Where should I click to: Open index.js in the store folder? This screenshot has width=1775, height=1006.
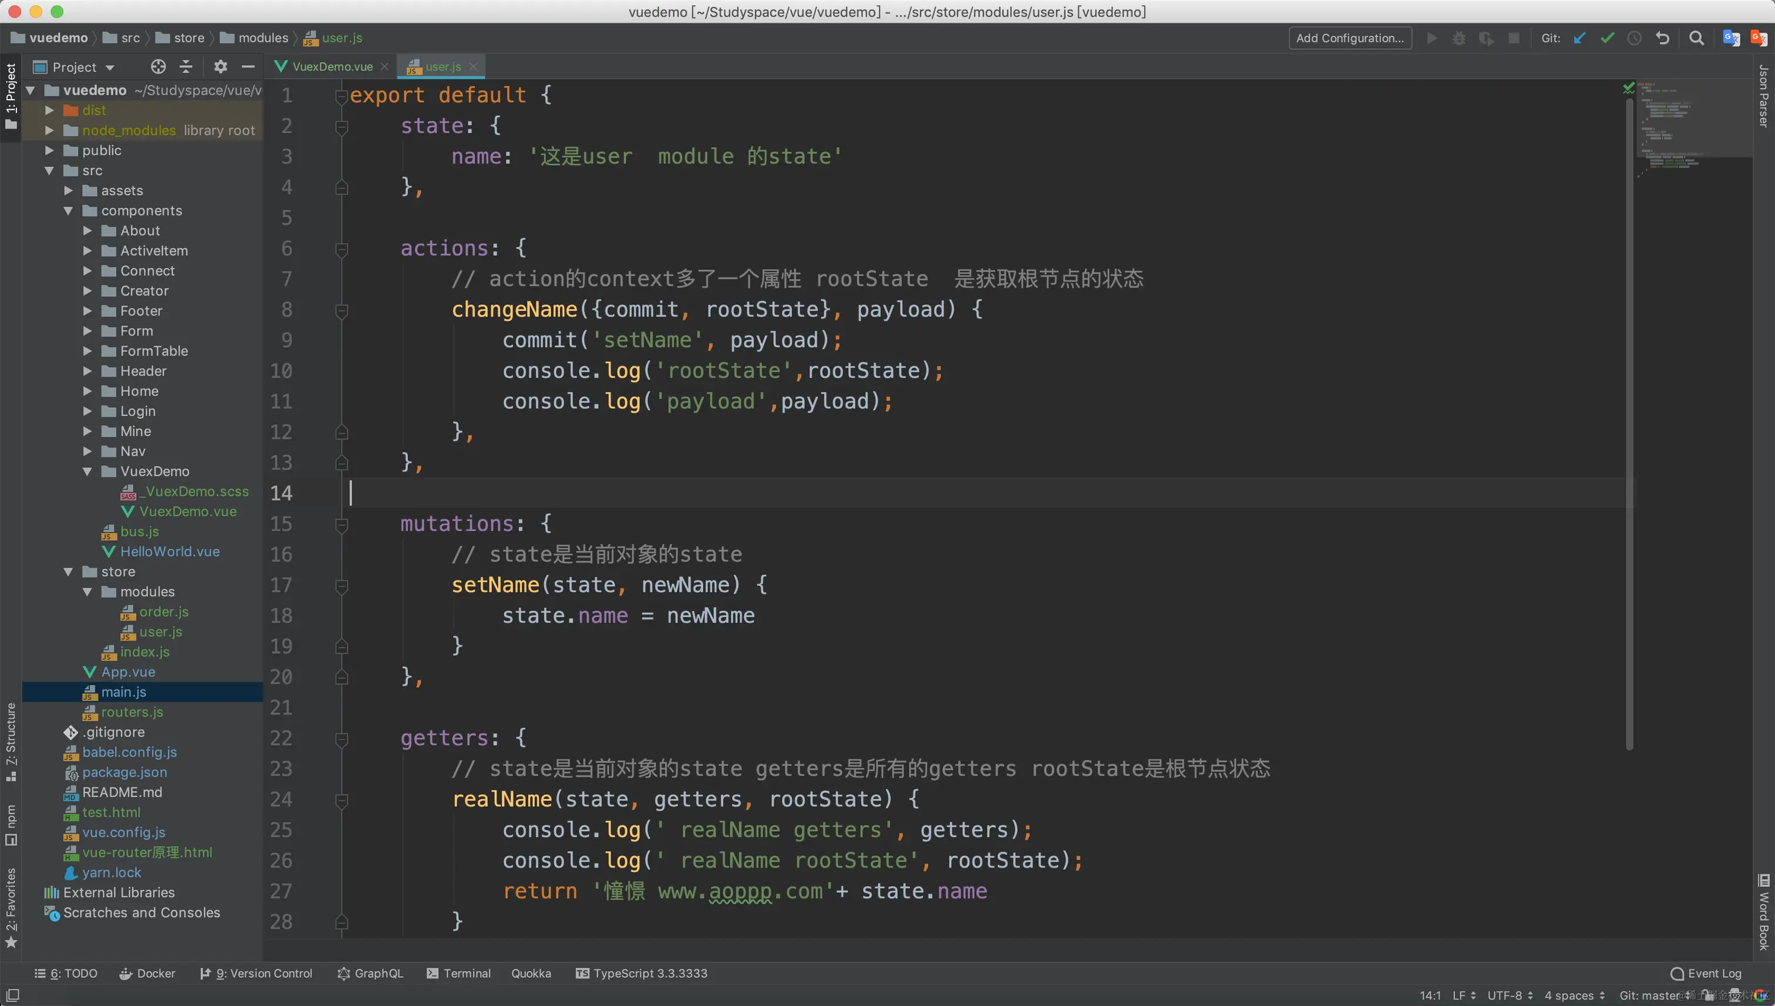pos(144,652)
